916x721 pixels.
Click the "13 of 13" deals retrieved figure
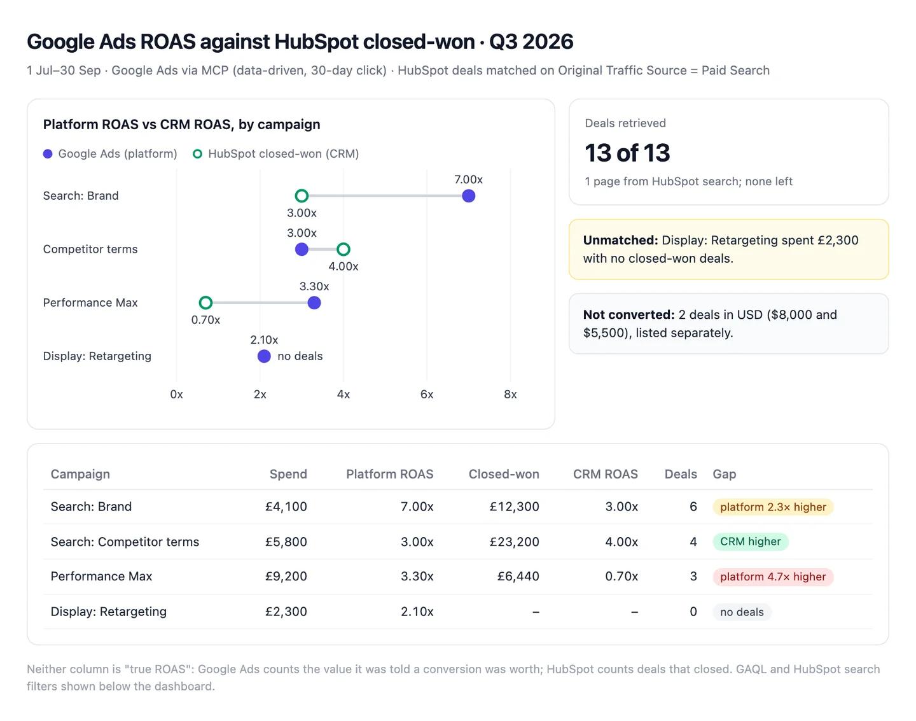627,153
